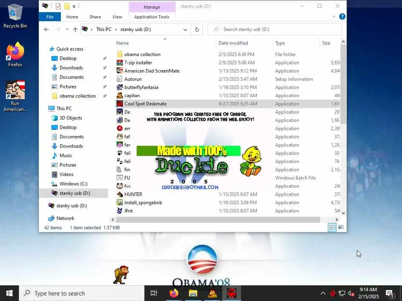Show hidden system tray icons chevron

(x=323, y=293)
